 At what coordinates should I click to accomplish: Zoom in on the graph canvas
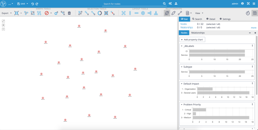(x=3, y=25)
